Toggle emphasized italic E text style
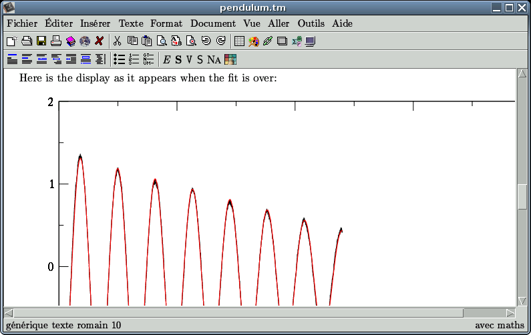 (167, 59)
